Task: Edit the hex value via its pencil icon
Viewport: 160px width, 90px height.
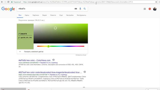Action: (x=19, y=34)
